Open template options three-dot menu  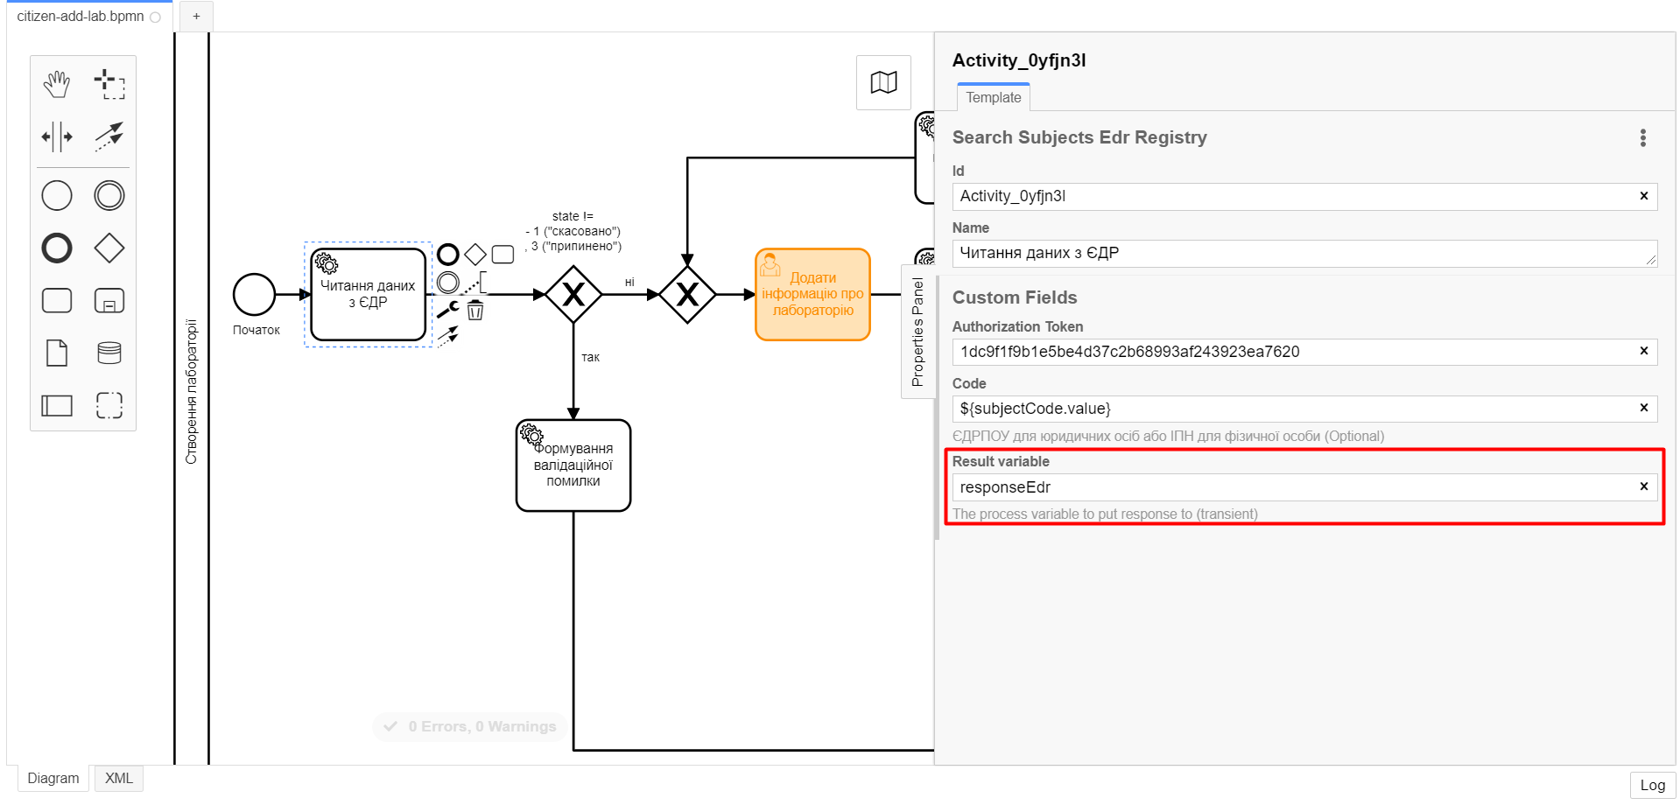pos(1643,137)
